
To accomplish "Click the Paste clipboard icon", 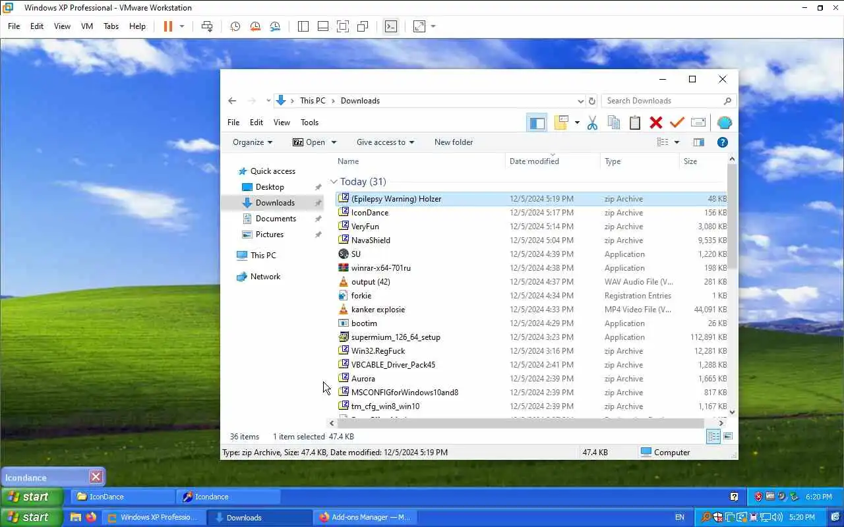I will (x=634, y=123).
